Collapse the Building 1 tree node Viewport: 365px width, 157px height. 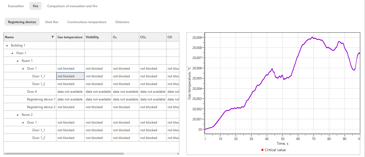point(6,45)
